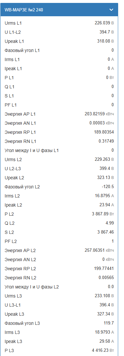Click the Энергия RP L1 value
Image resolution: width=124 pixels, height=356 pixels.
[104, 132]
